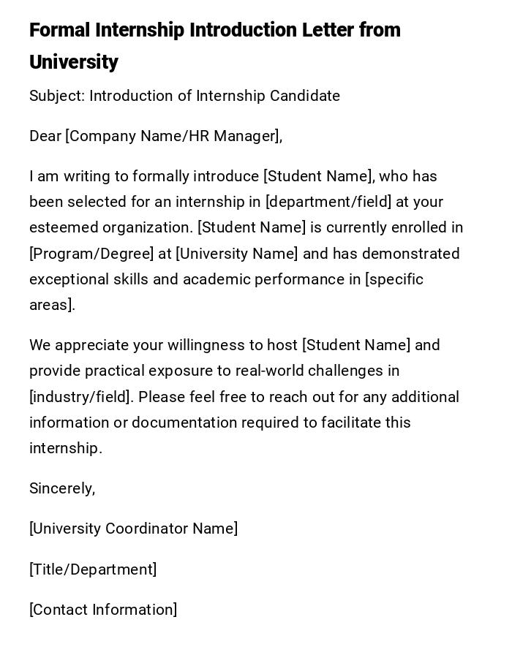The height and width of the screenshot is (655, 512).
Task: Click the 'Sincerely,' closing line
Action: coord(62,488)
